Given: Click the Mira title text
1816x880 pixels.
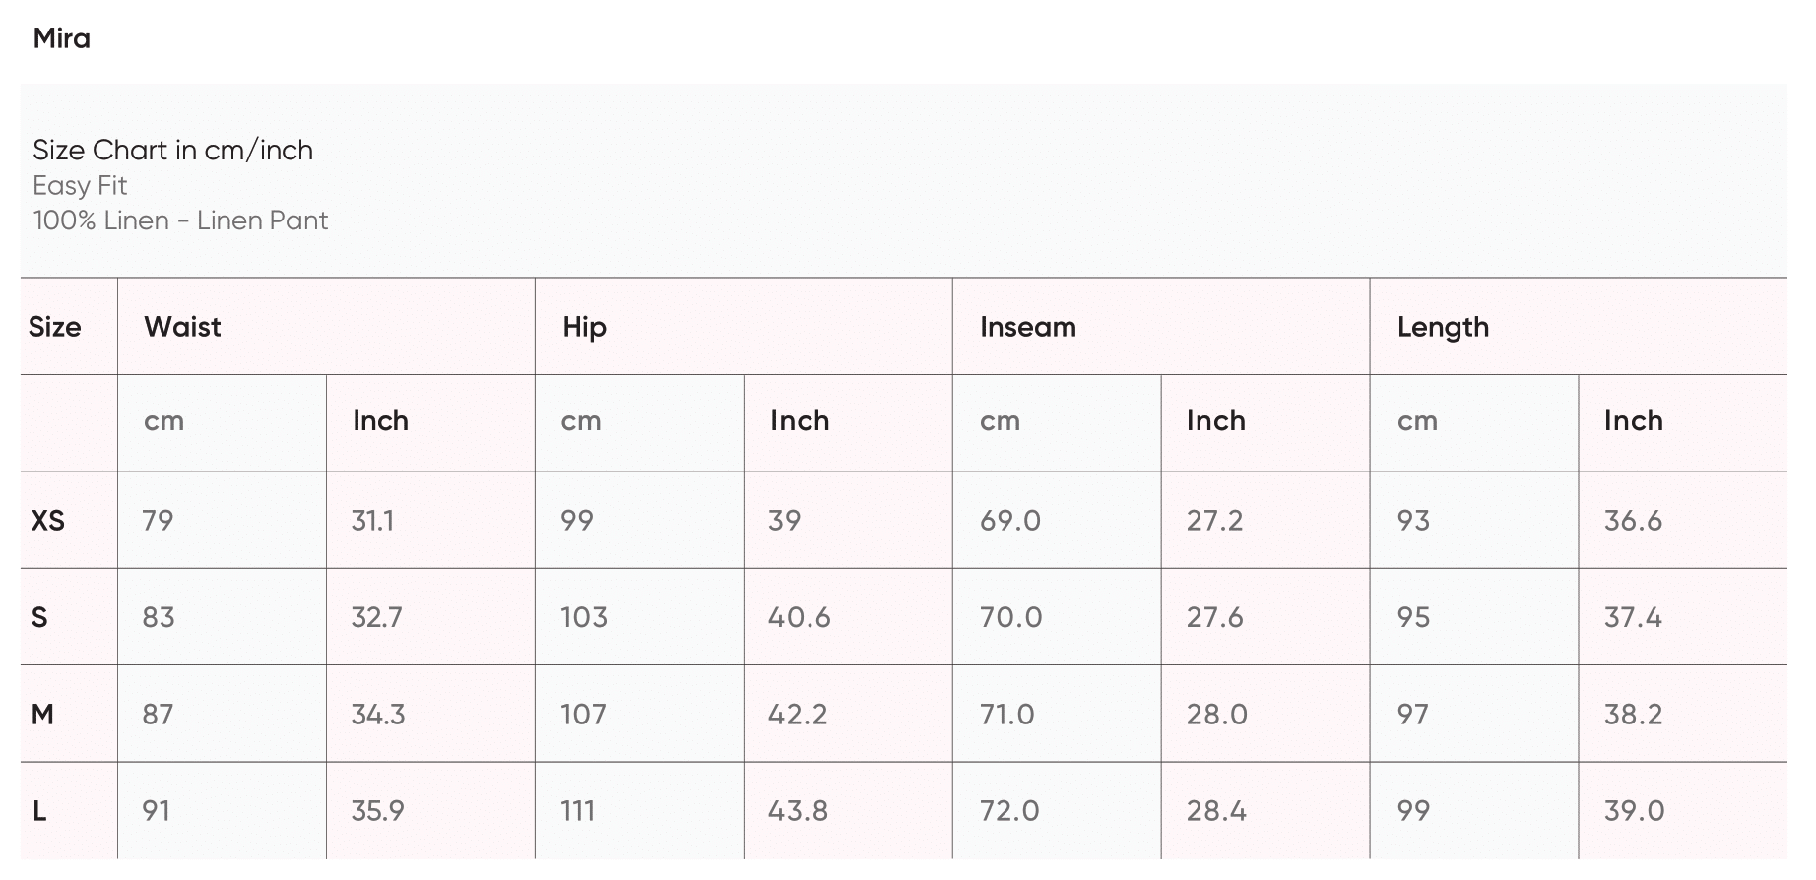Looking at the screenshot, I should (61, 38).
